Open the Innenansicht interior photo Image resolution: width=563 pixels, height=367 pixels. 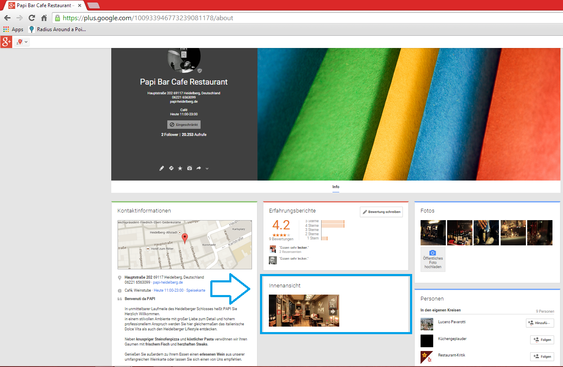click(304, 311)
